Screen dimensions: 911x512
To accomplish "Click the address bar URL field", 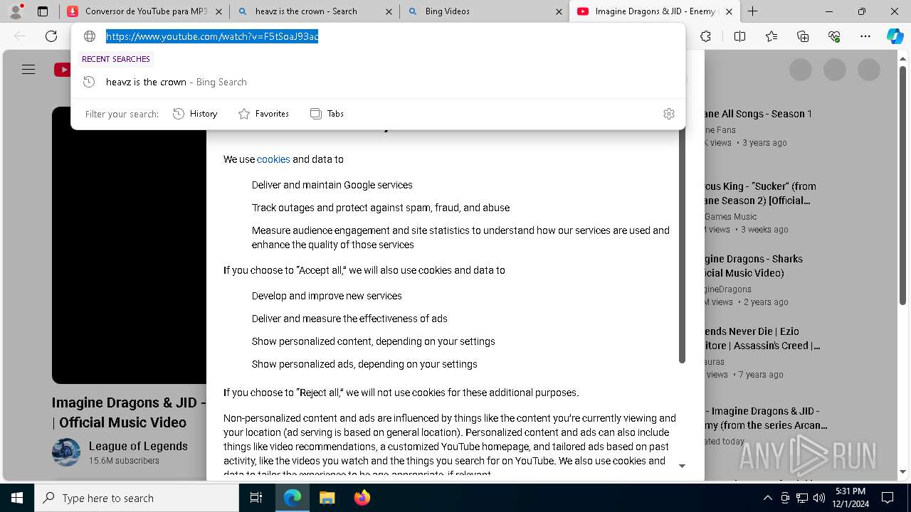I will click(x=212, y=36).
